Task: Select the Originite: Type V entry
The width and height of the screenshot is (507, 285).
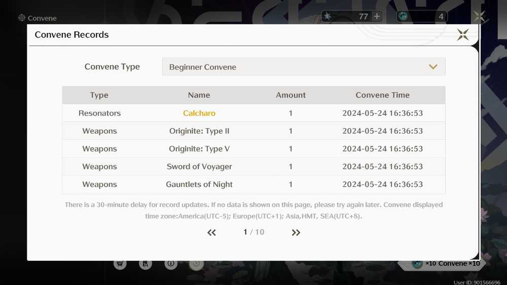Action: pos(199,149)
